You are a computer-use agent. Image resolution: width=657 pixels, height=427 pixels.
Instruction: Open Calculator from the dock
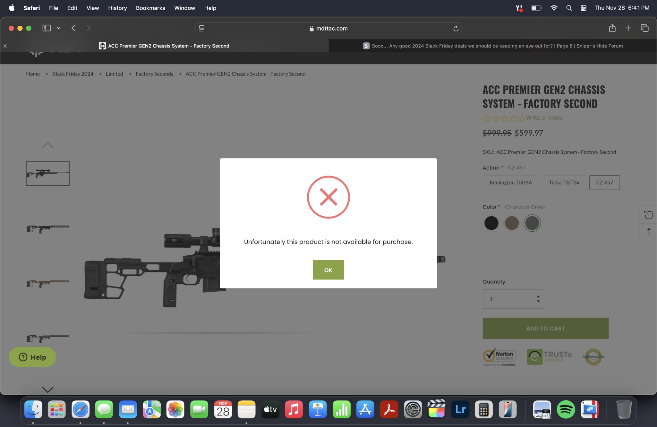point(484,409)
